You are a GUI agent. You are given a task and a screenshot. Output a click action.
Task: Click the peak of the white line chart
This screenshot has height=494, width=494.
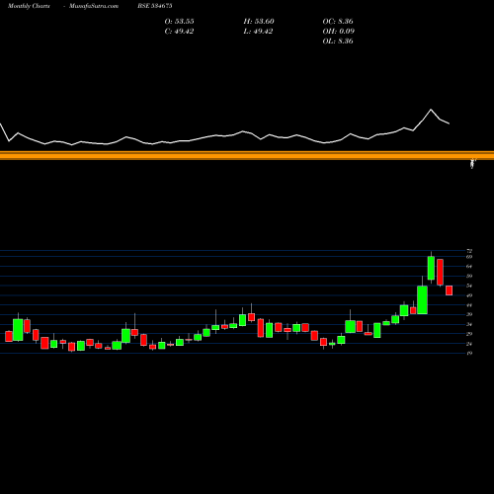(x=431, y=110)
